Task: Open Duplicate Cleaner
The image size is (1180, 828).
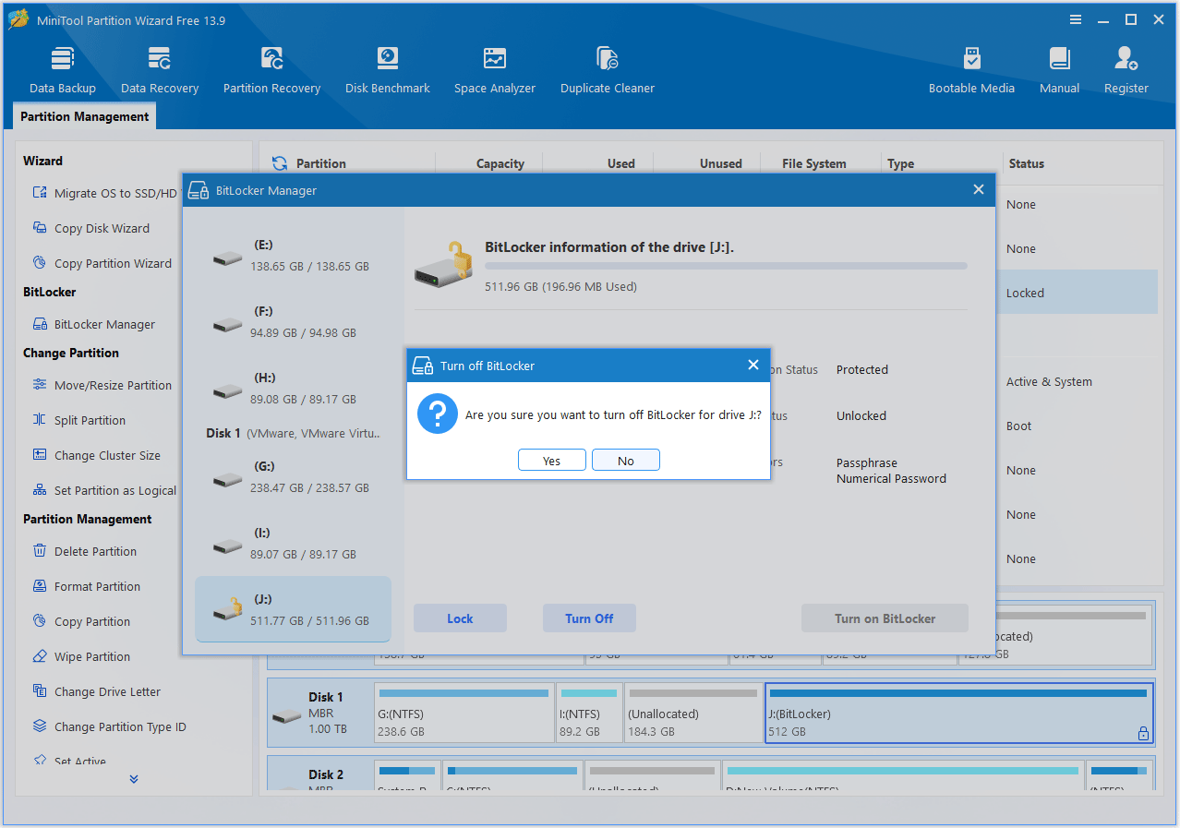Action: tap(608, 70)
